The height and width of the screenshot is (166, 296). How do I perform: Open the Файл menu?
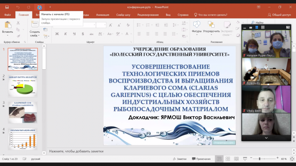7,15
